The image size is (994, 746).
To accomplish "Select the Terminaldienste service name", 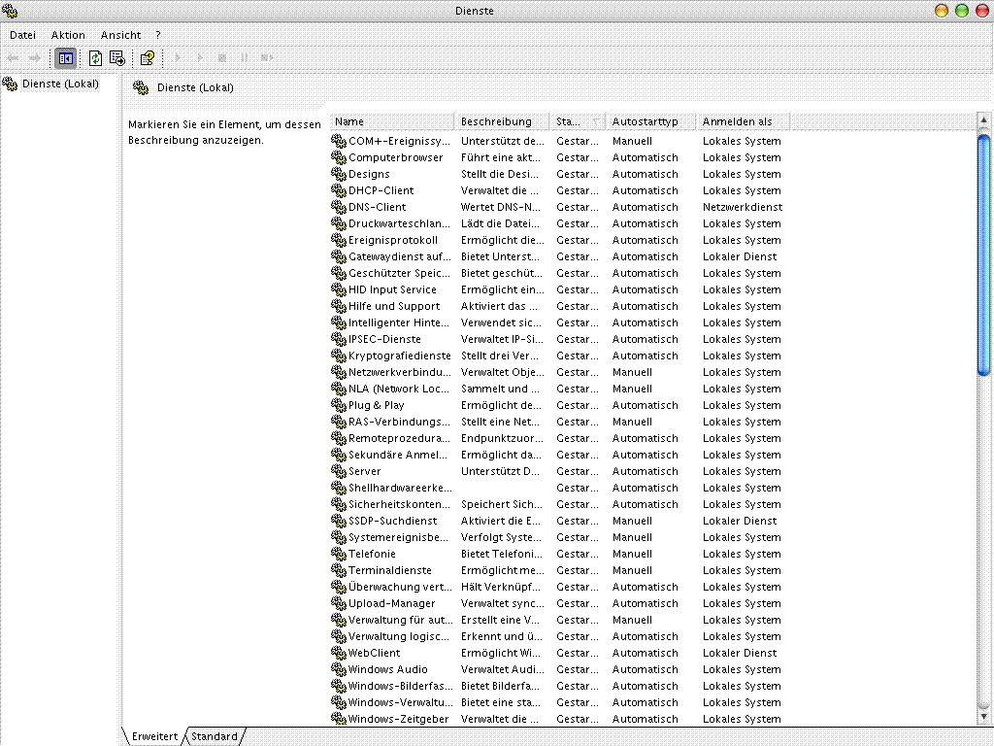I will click(x=390, y=569).
